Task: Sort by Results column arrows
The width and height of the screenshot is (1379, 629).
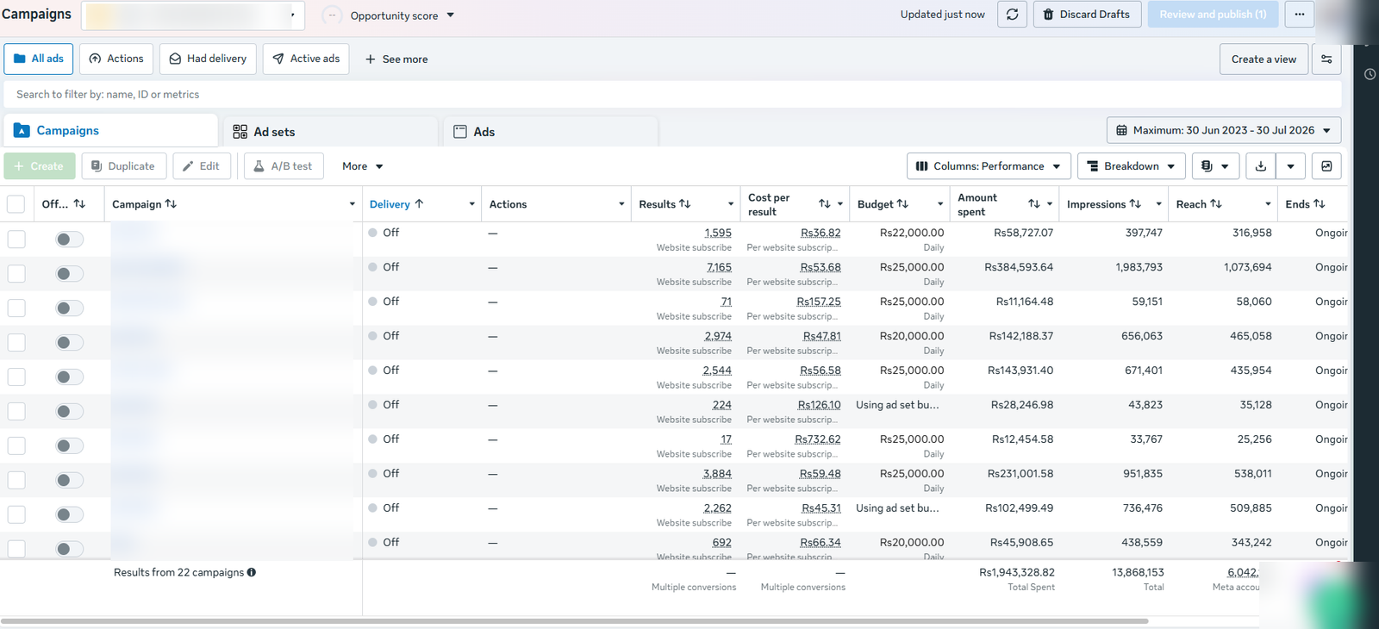Action: pos(684,204)
